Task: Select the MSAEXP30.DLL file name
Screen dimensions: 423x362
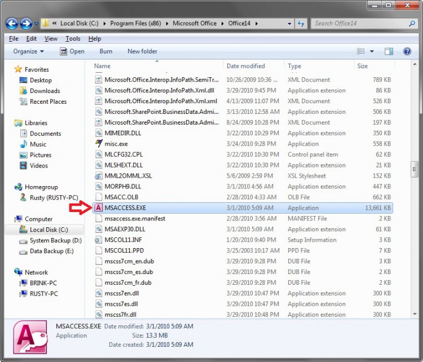Action: click(125, 229)
